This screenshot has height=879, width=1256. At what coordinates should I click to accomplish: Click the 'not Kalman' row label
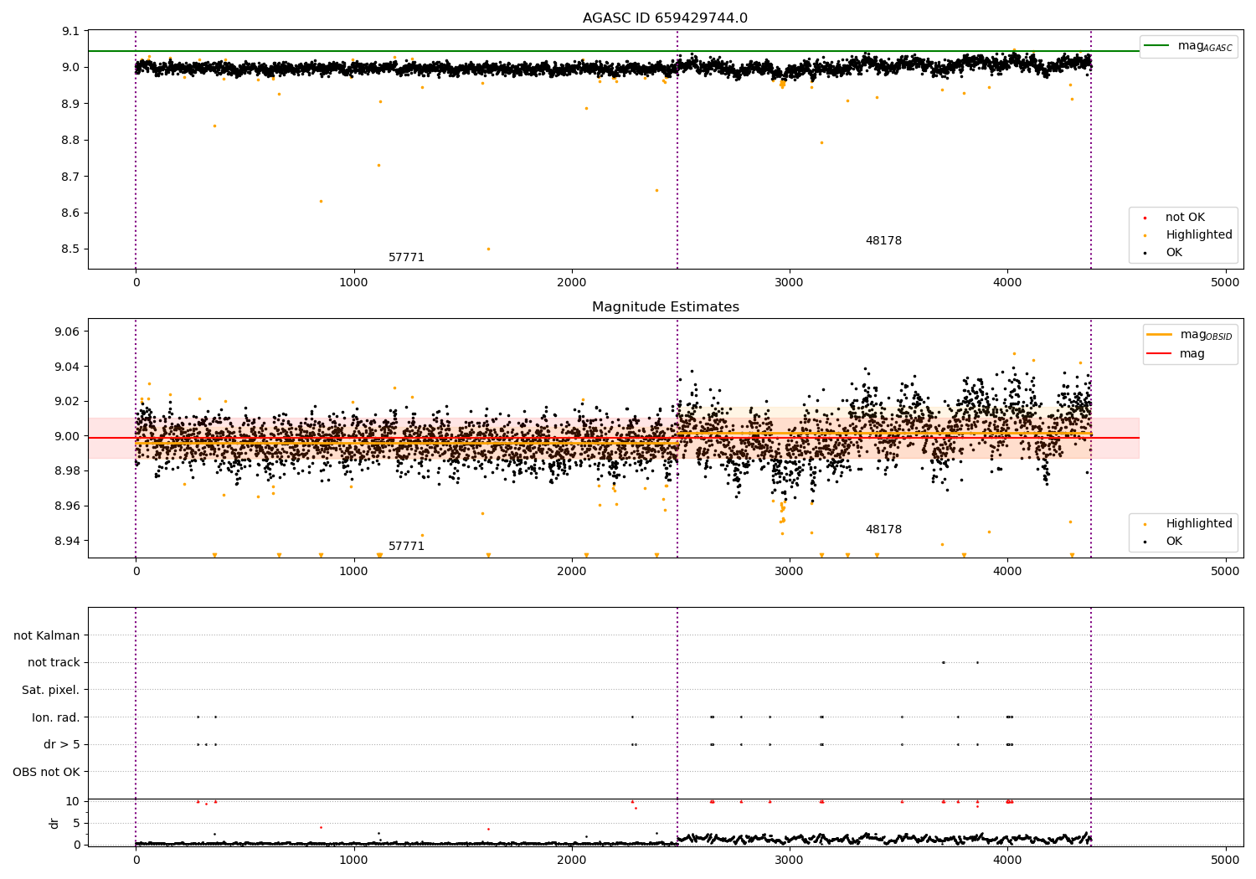tap(47, 636)
